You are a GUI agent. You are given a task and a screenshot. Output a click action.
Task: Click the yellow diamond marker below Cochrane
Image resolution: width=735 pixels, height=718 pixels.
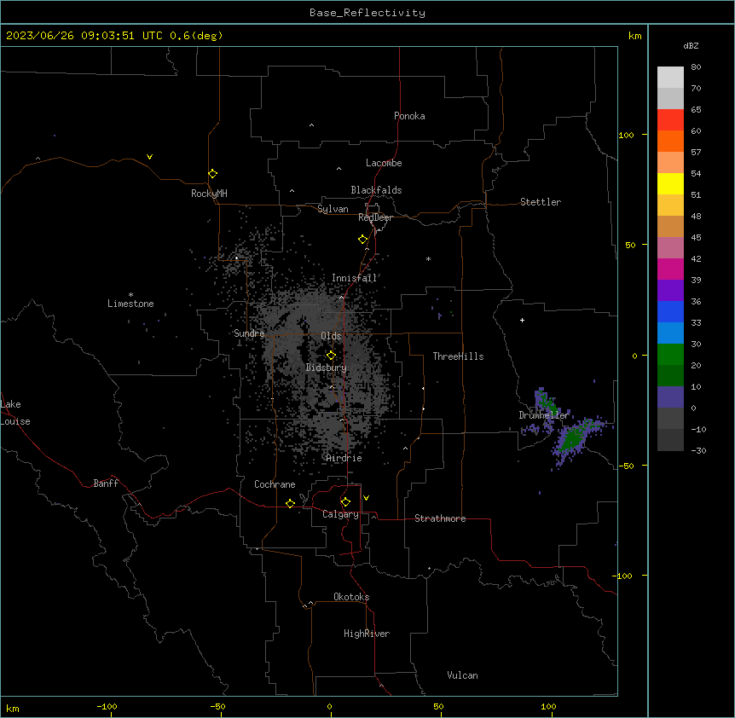290,503
